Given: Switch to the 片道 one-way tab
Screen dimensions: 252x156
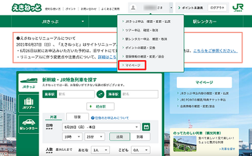Looking at the screenshot, I should (x=53, y=117).
